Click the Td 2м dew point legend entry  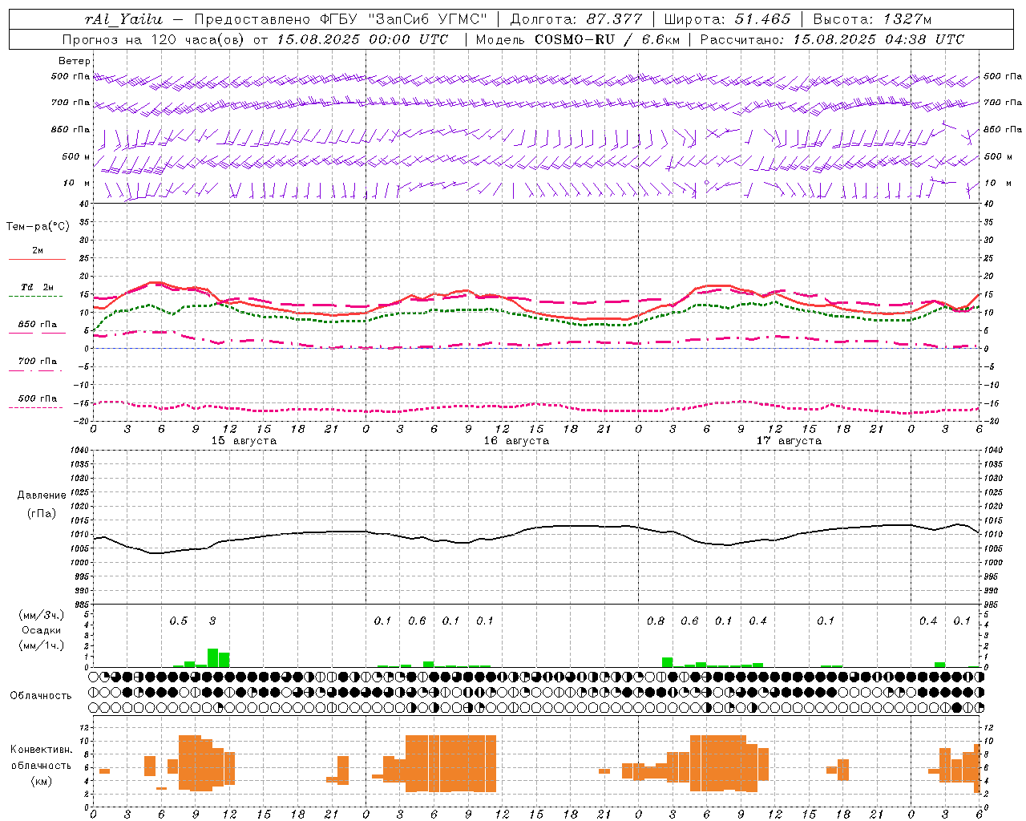38,287
